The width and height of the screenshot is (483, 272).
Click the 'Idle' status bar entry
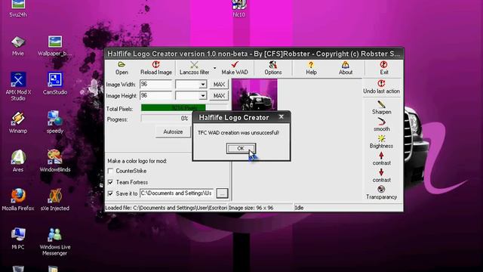299,208
